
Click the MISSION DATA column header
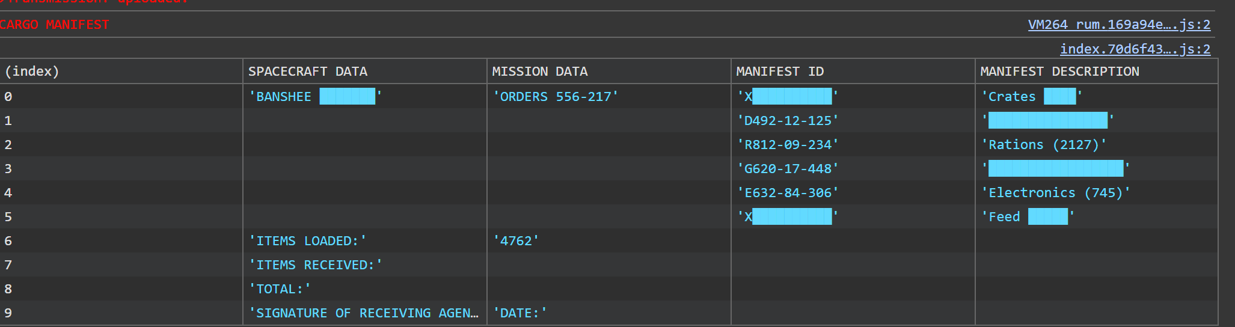[x=609, y=71]
